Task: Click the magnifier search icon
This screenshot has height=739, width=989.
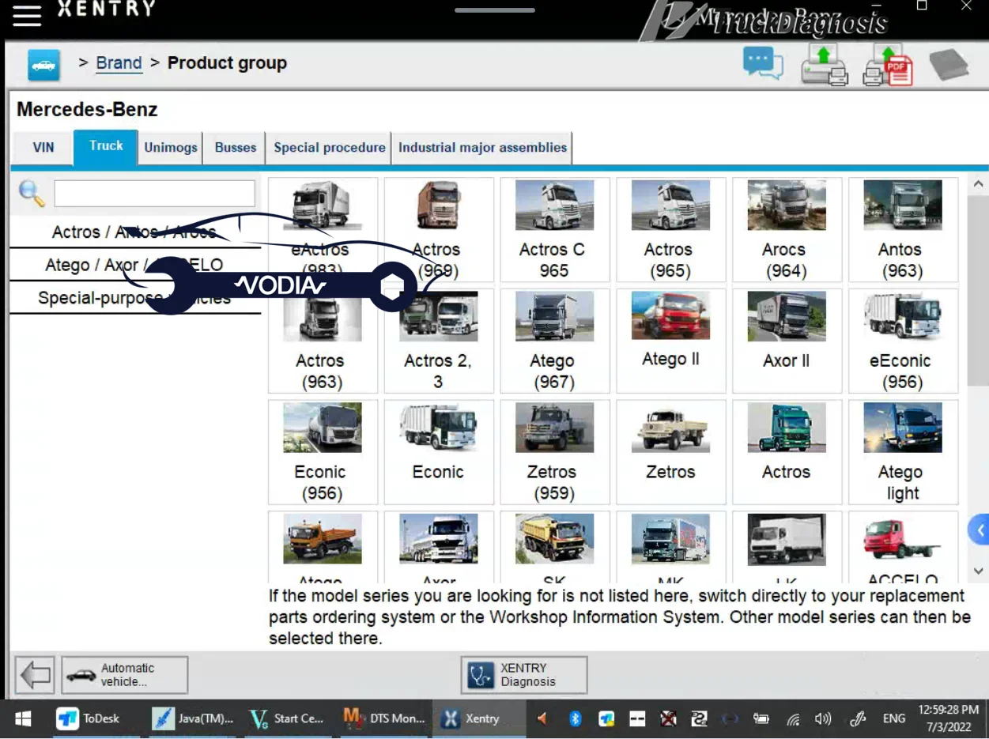Action: click(32, 193)
